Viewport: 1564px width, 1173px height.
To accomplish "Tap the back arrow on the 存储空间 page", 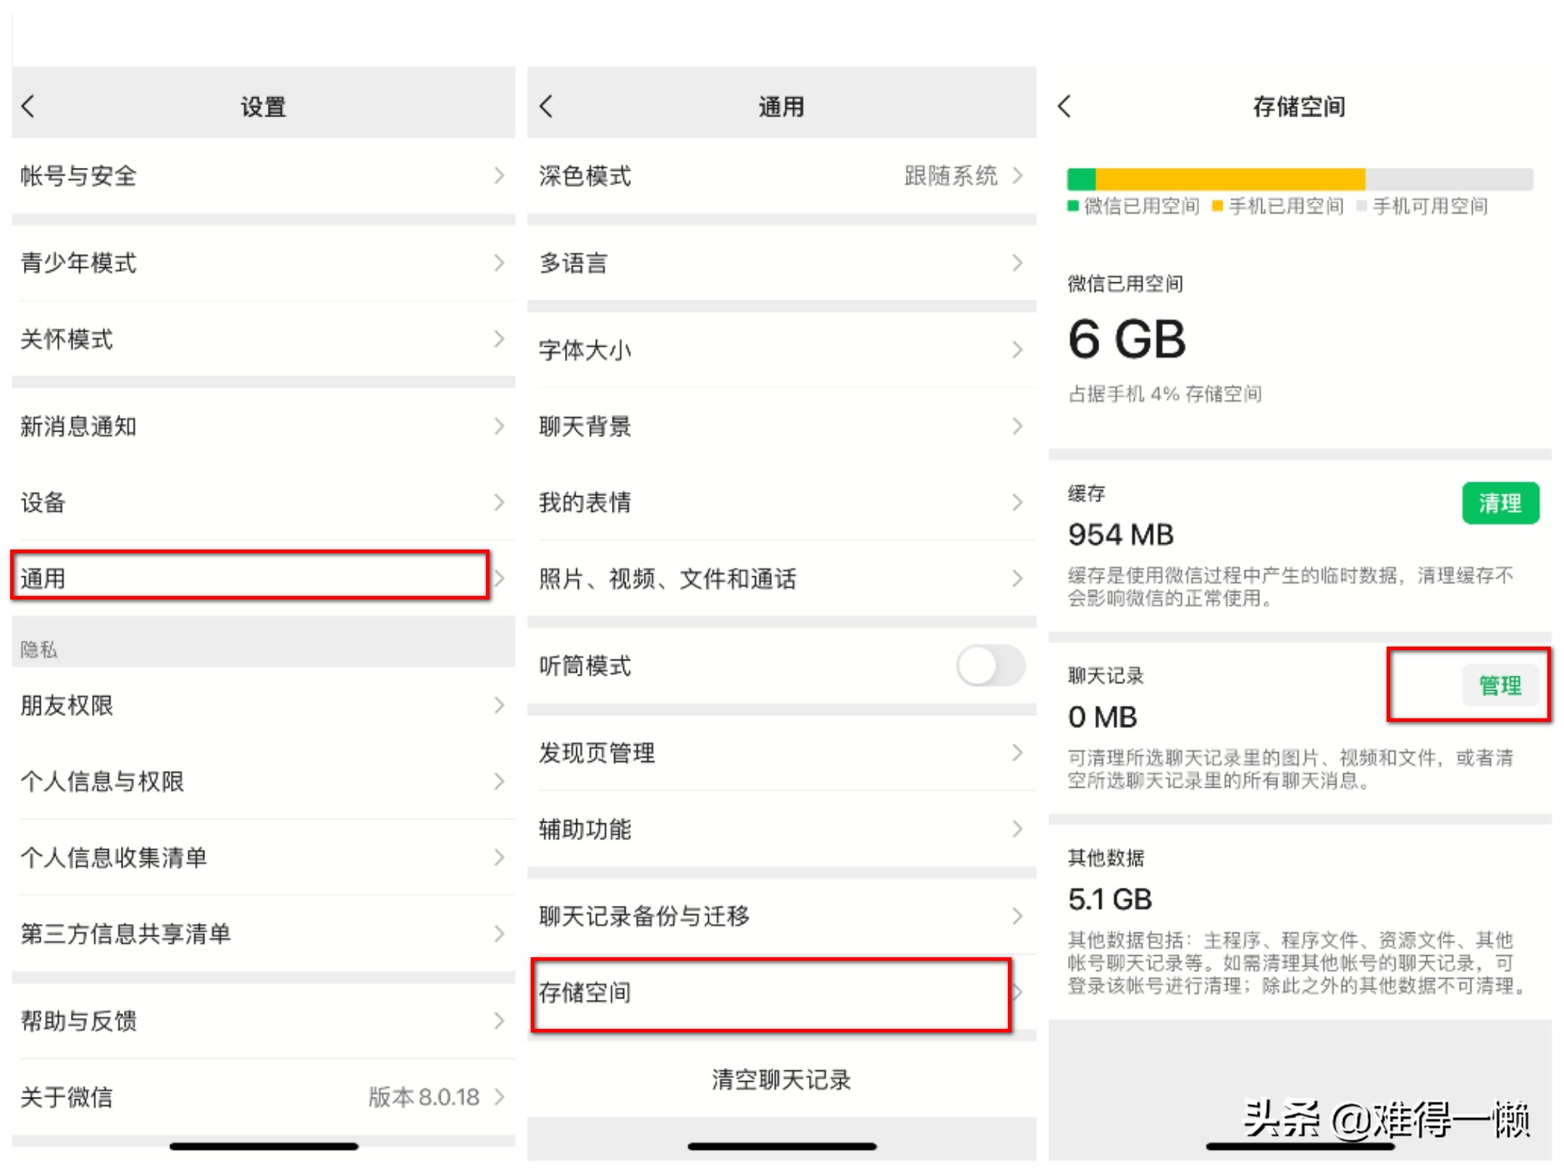I will [x=1064, y=105].
